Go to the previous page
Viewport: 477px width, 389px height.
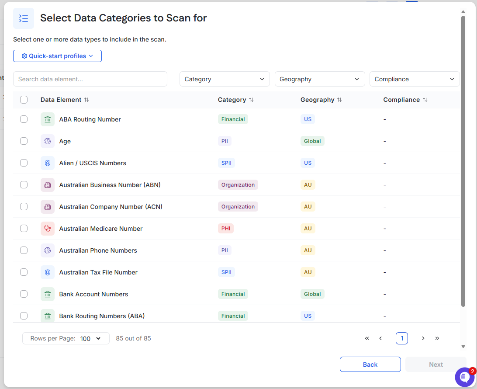(x=380, y=338)
